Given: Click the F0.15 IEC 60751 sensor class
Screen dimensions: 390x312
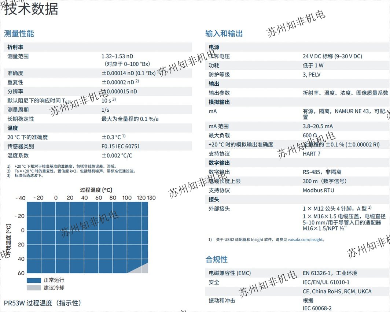Looking at the screenshot, I should (x=121, y=146).
